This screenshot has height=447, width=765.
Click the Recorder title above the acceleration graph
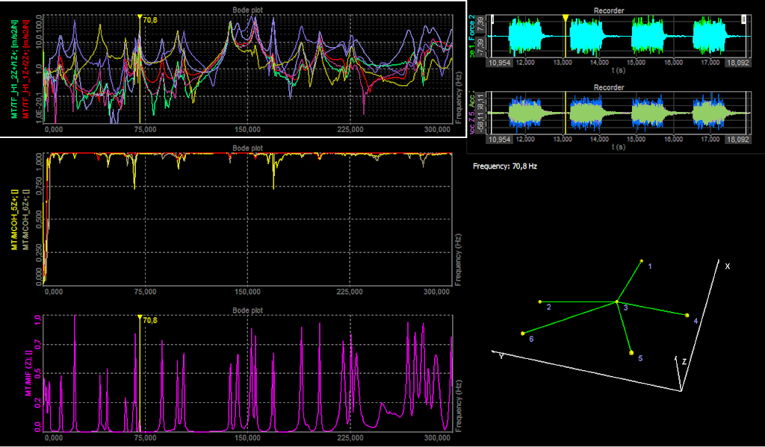click(x=609, y=88)
